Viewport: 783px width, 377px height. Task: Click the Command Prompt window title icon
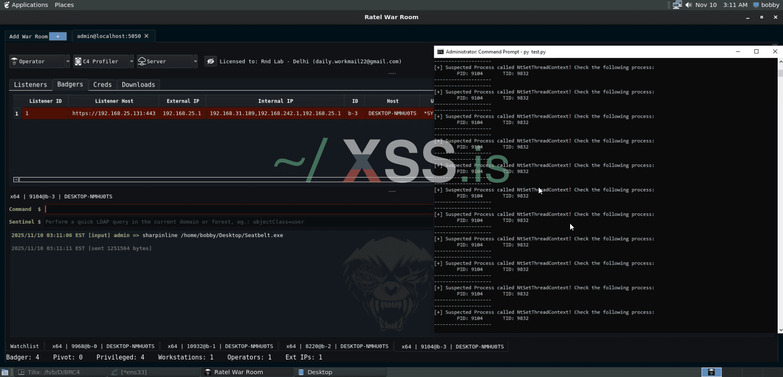point(440,52)
